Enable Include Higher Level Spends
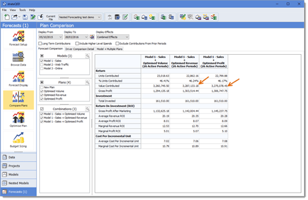 click(77, 43)
